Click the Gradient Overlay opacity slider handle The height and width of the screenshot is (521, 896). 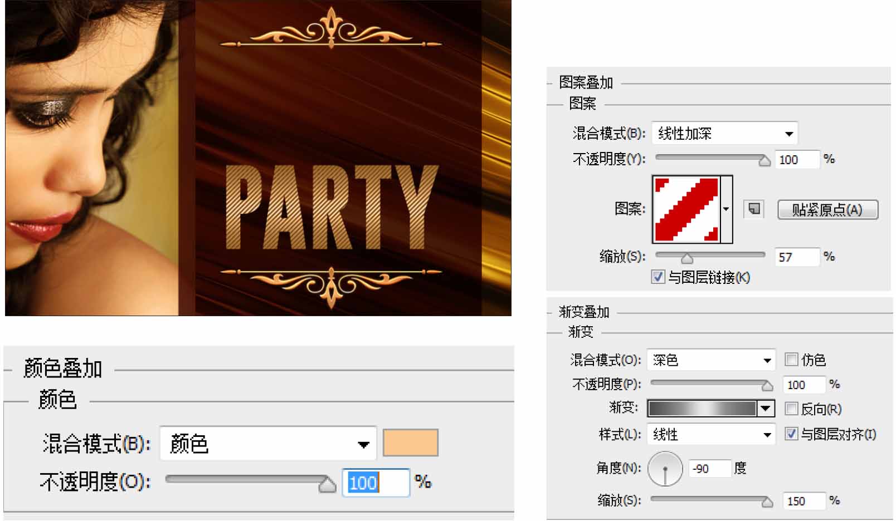767,386
